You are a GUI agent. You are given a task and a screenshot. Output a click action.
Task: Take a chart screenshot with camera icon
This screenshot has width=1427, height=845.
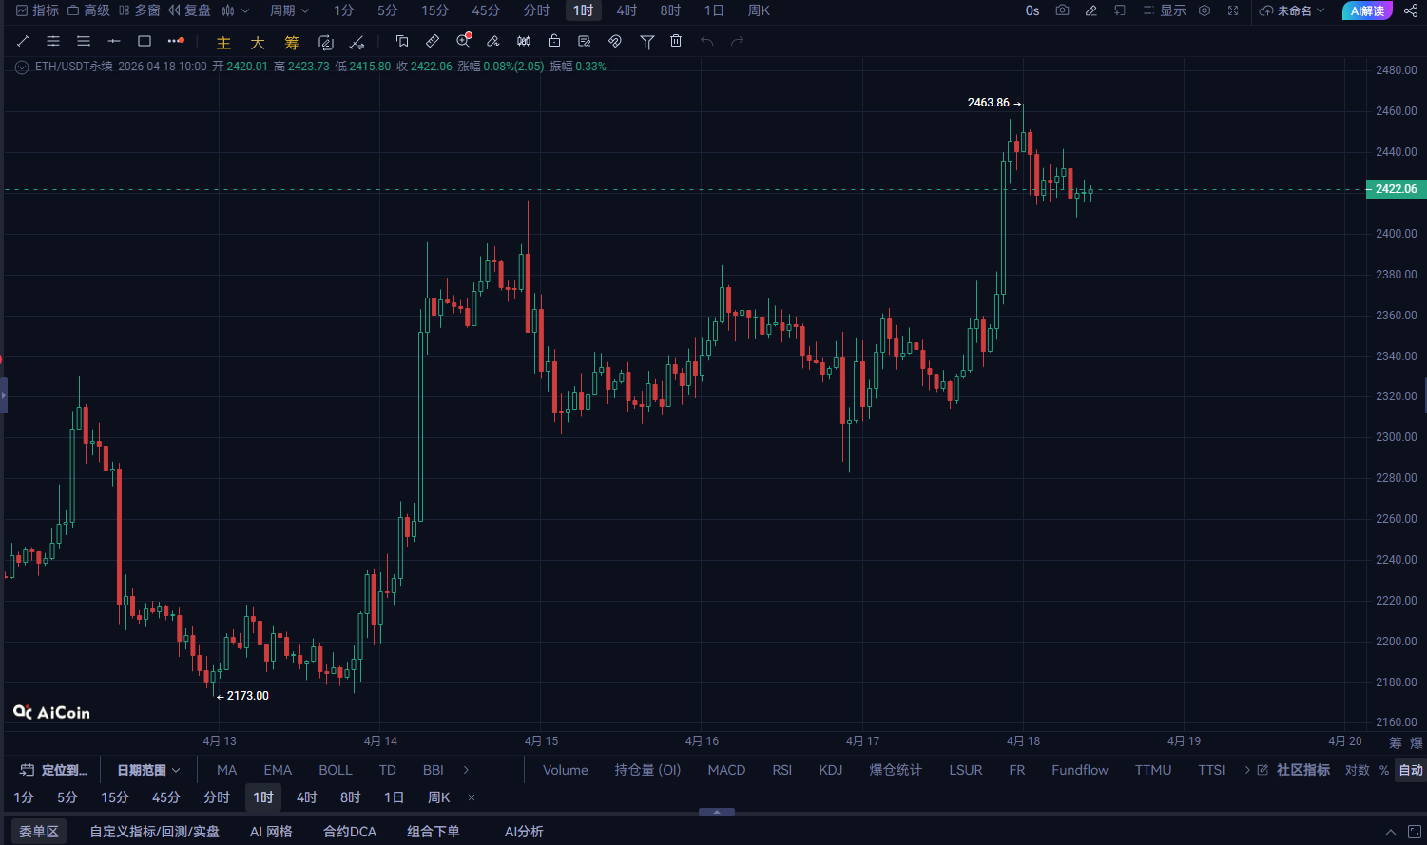[1063, 10]
